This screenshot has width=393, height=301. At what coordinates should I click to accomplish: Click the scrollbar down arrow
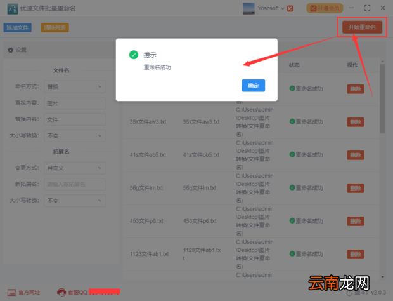tap(382, 277)
